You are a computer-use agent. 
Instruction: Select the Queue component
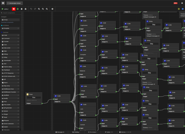pyautogui.click(x=10, y=111)
